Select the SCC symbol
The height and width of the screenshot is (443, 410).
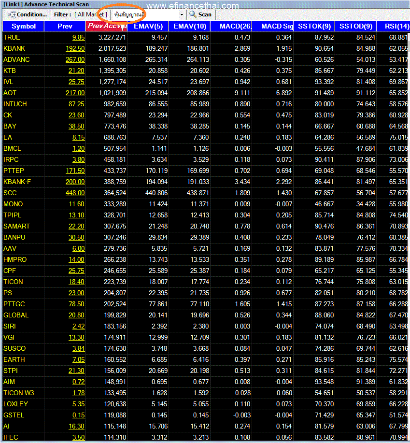click(10, 193)
